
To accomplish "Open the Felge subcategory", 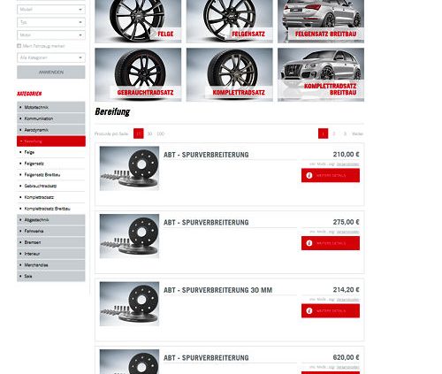I will click(x=51, y=152).
